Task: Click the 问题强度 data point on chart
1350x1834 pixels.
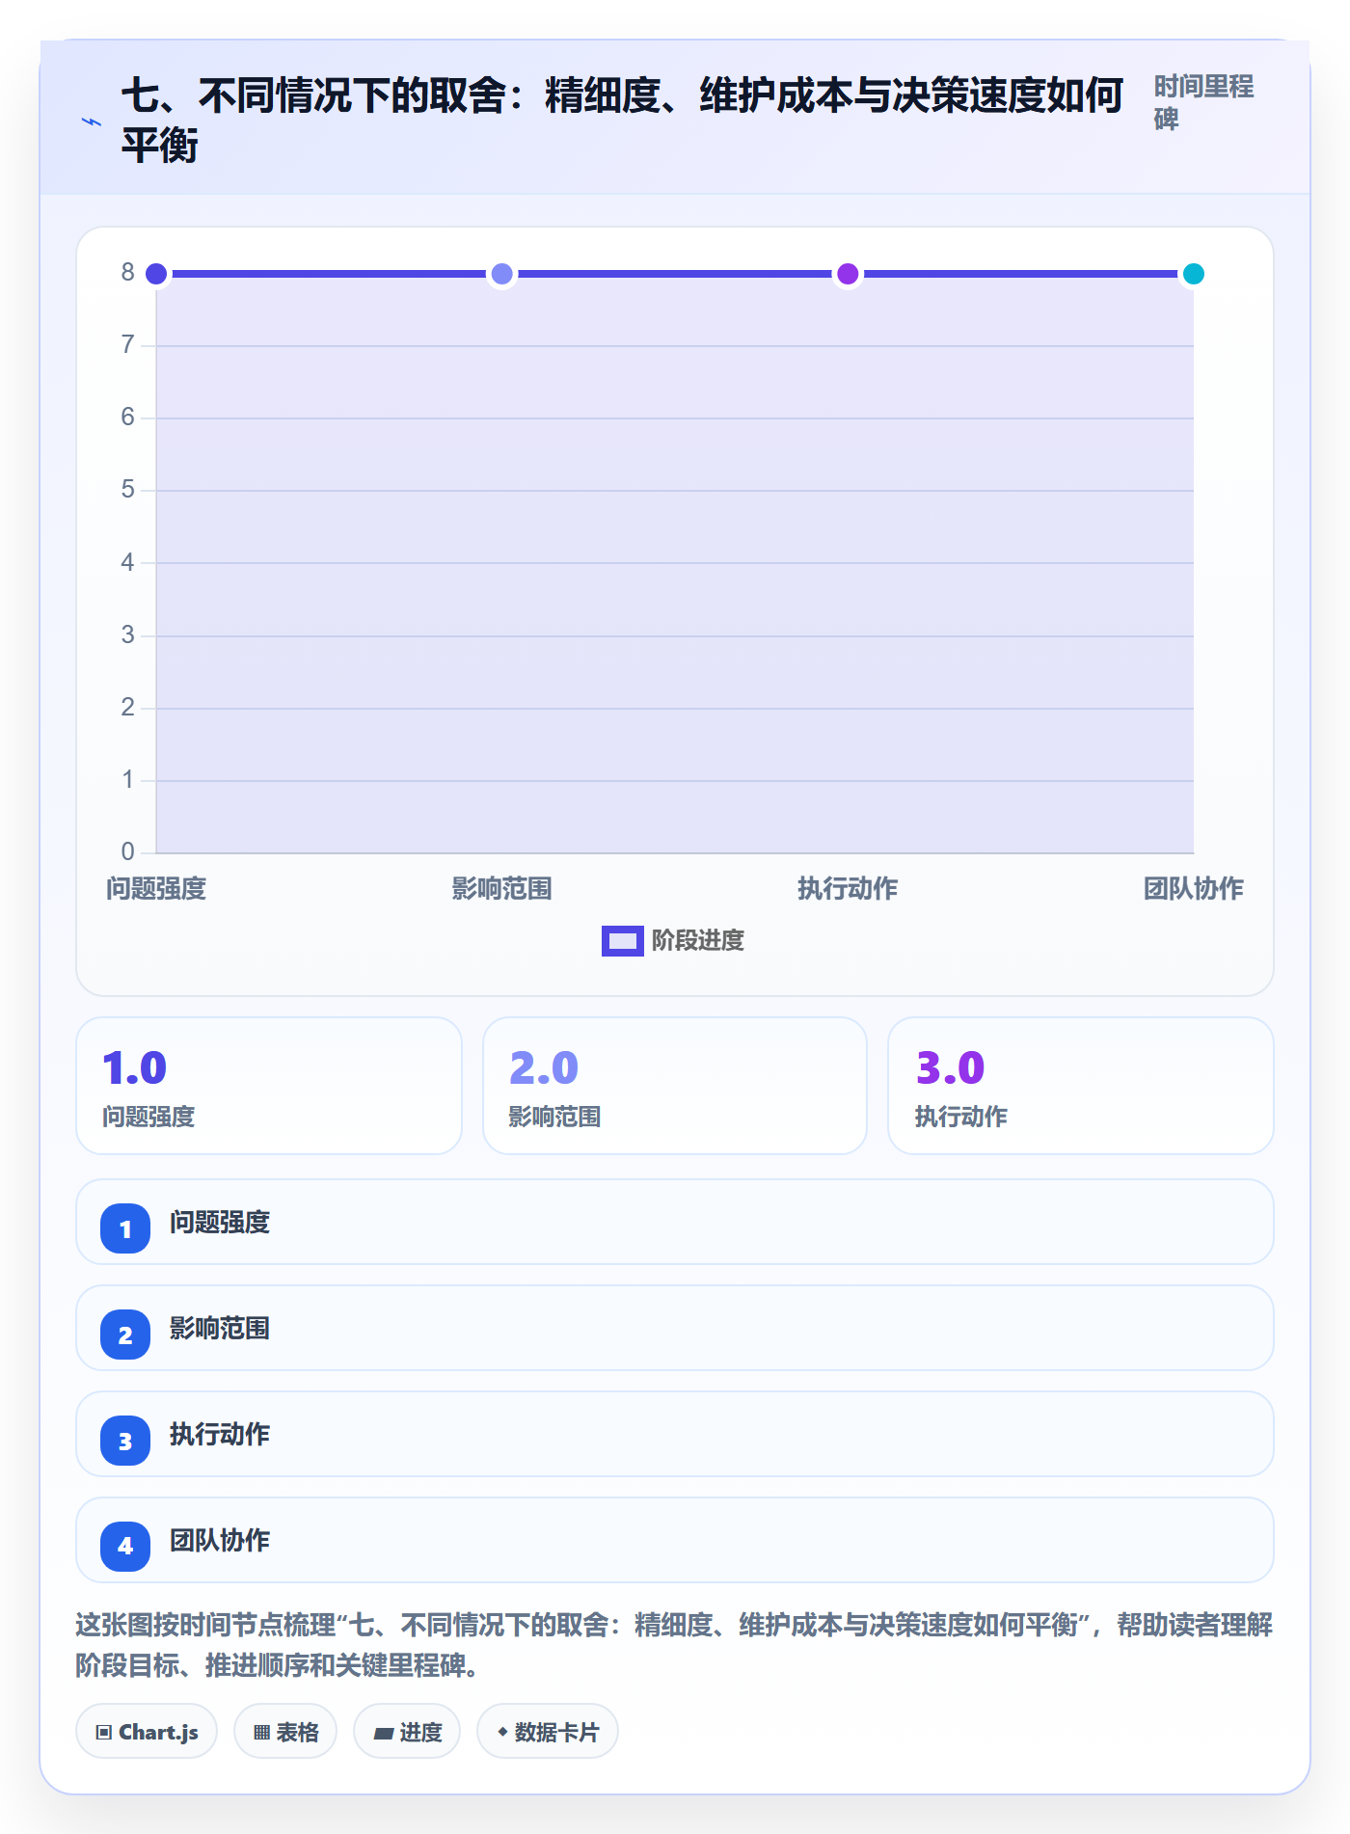Action: 156,274
